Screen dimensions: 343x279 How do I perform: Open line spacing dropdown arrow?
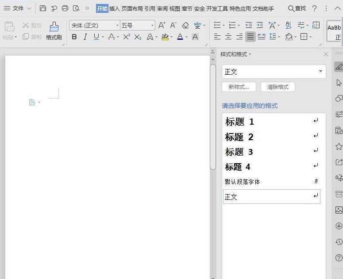pyautogui.click(x=279, y=37)
